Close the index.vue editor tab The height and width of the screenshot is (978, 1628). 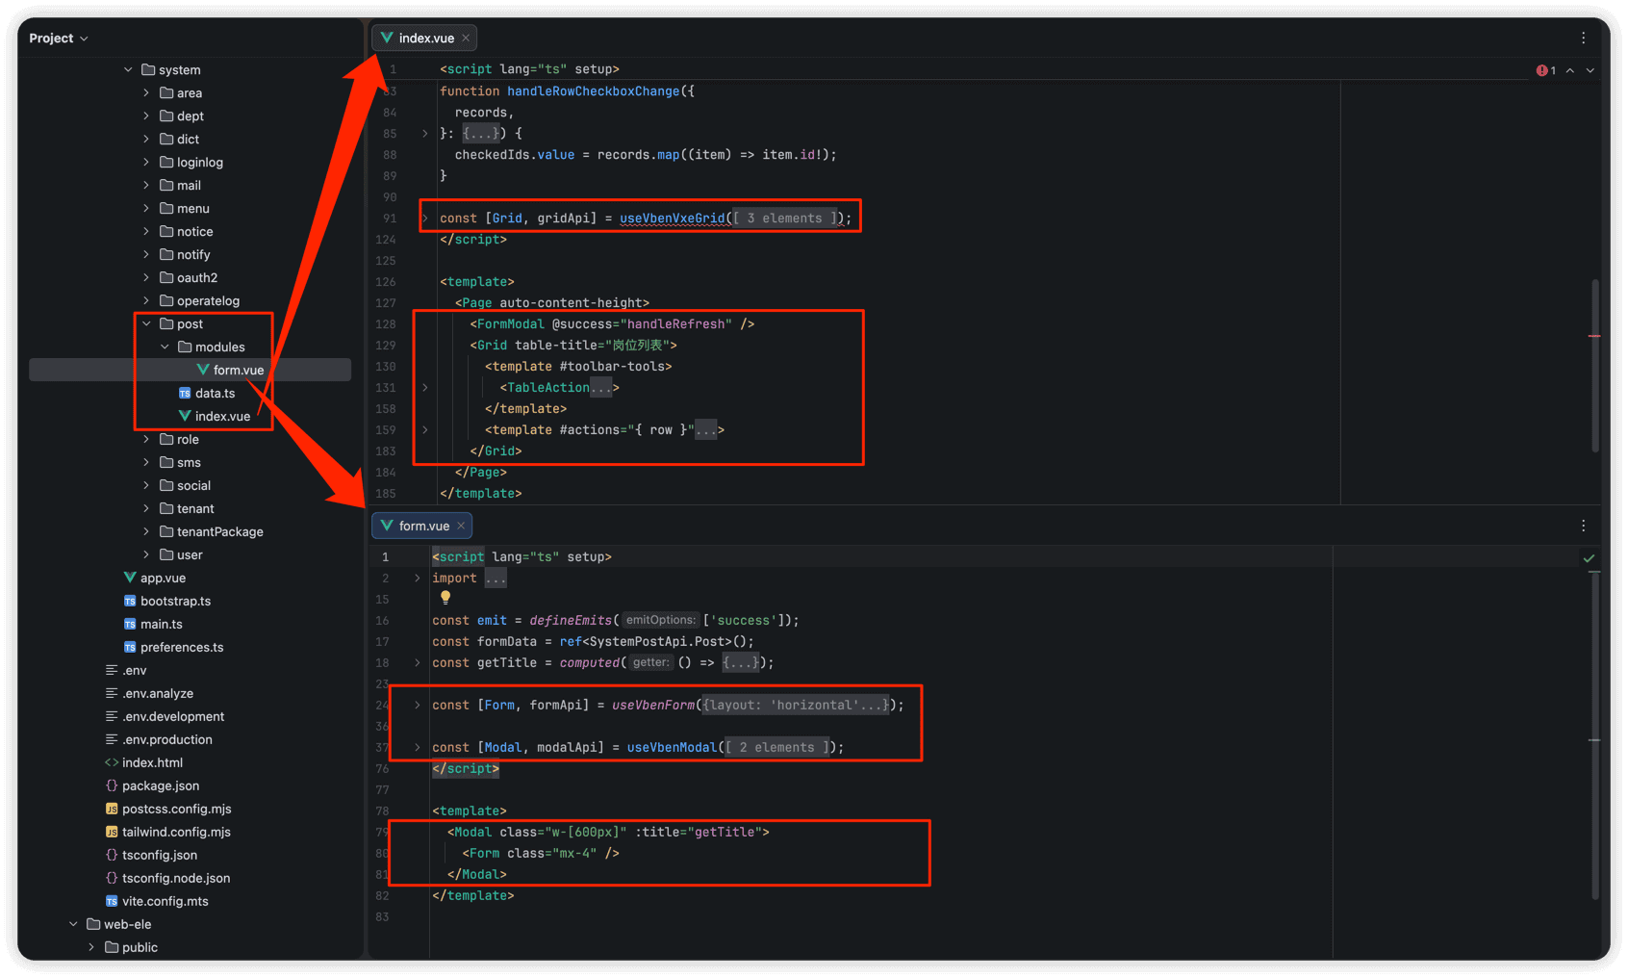point(466,38)
